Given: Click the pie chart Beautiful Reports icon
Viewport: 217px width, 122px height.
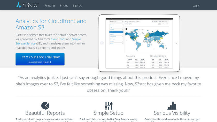Looking at the screenshot, I should click(x=45, y=106).
